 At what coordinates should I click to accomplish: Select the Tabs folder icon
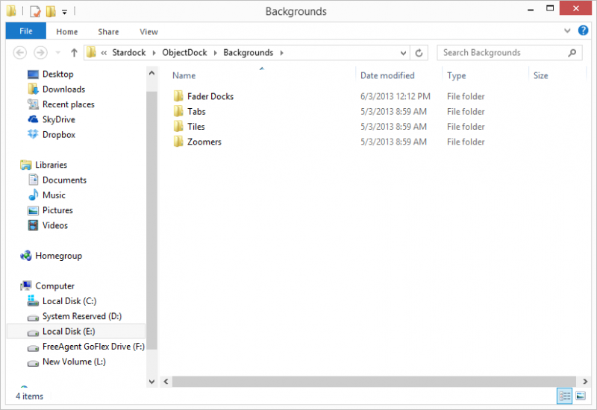point(178,111)
